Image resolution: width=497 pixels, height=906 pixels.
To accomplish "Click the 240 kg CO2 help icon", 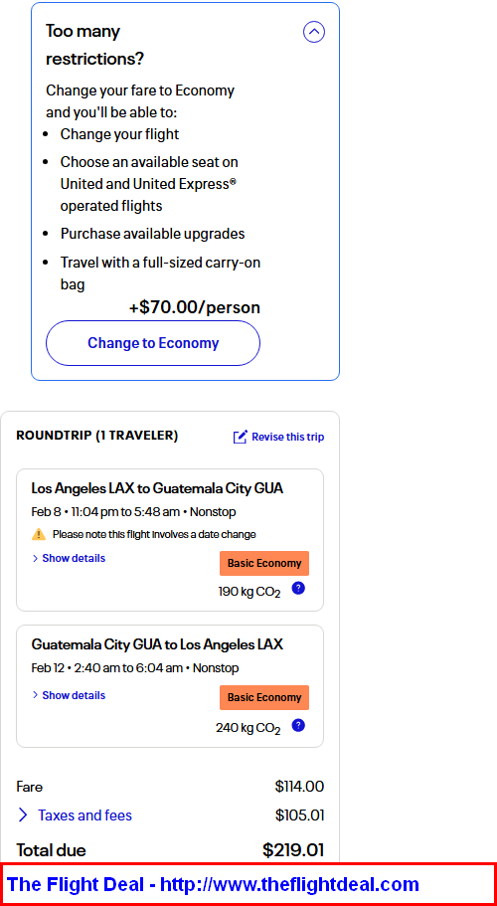I will pos(298,725).
